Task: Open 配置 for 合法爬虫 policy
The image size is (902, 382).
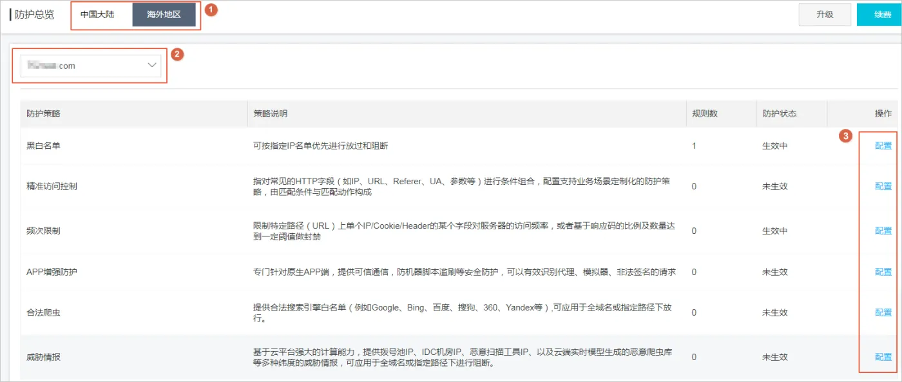Action: [x=883, y=312]
